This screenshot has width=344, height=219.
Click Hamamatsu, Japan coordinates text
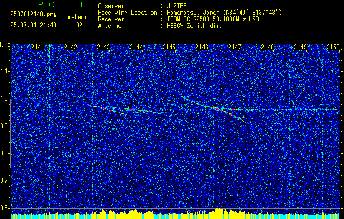point(224,13)
